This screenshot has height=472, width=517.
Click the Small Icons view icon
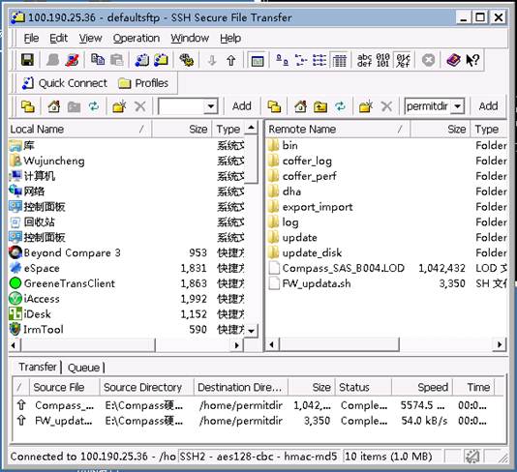pos(301,60)
